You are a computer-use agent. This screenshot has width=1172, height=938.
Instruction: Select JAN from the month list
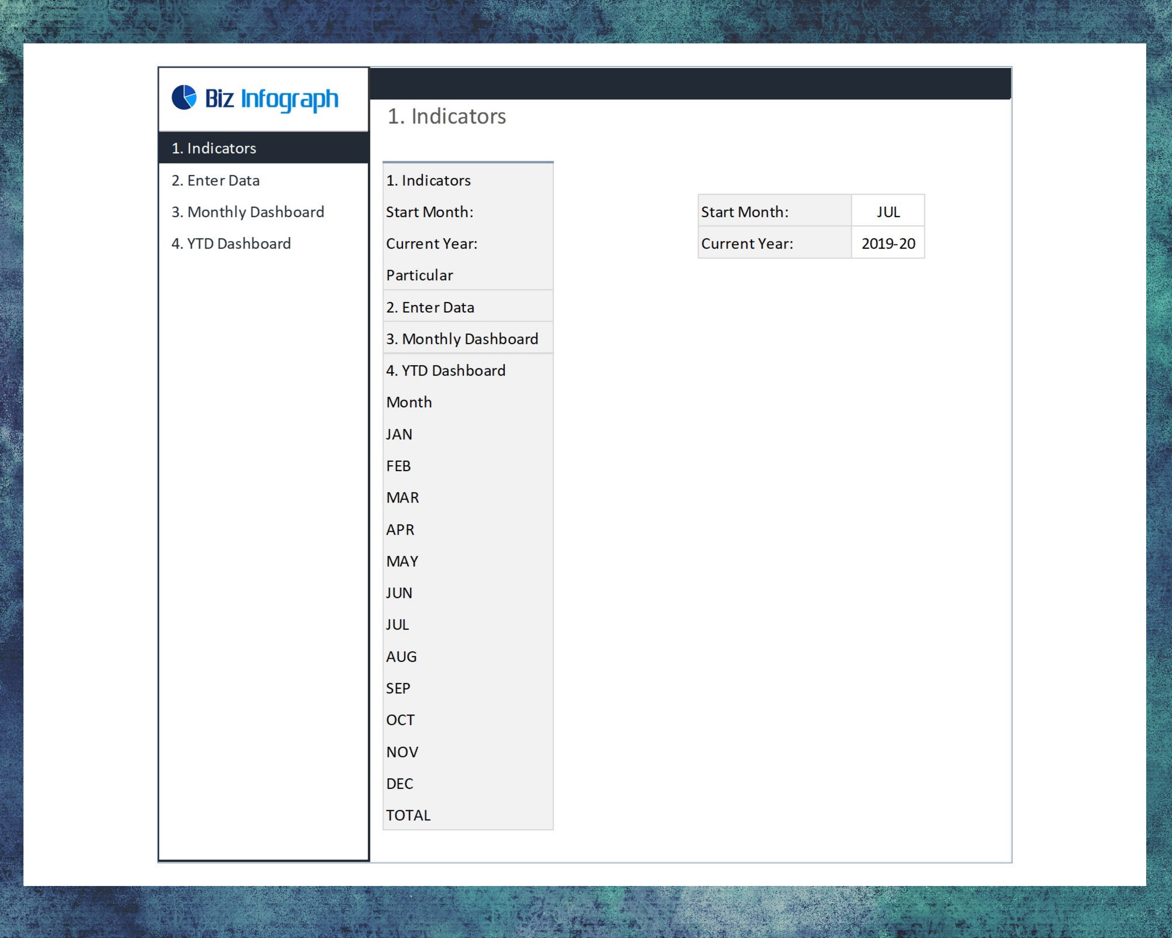[399, 434]
